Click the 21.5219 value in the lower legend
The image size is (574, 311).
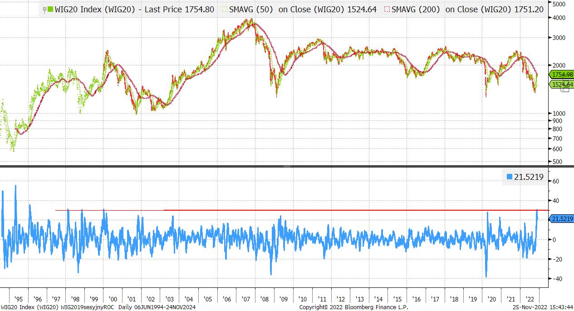click(x=529, y=177)
